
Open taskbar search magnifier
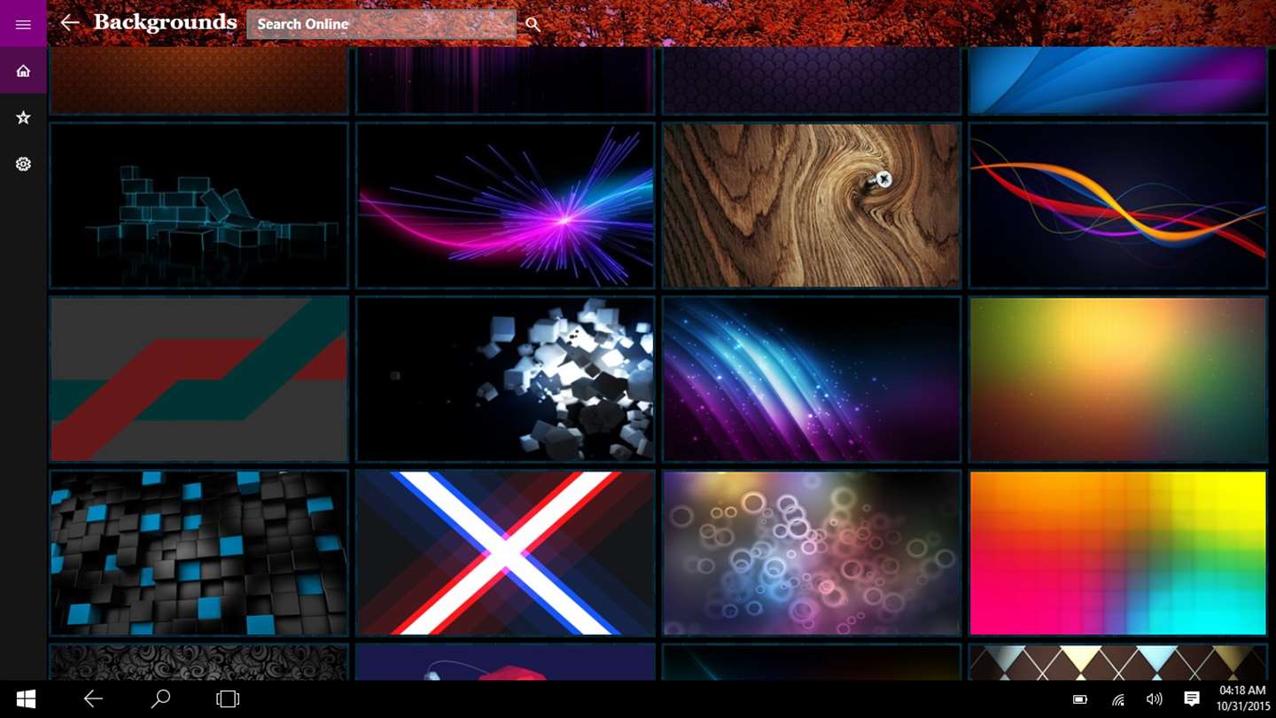click(x=161, y=699)
